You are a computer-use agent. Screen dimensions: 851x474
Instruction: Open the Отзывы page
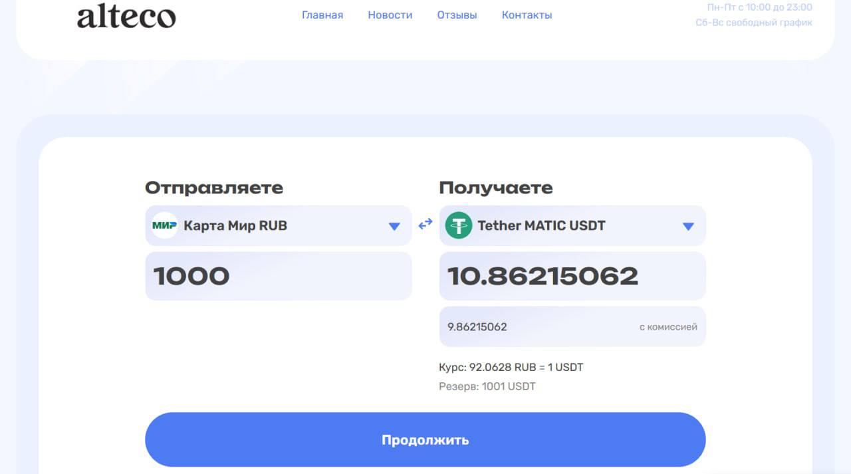tap(457, 15)
